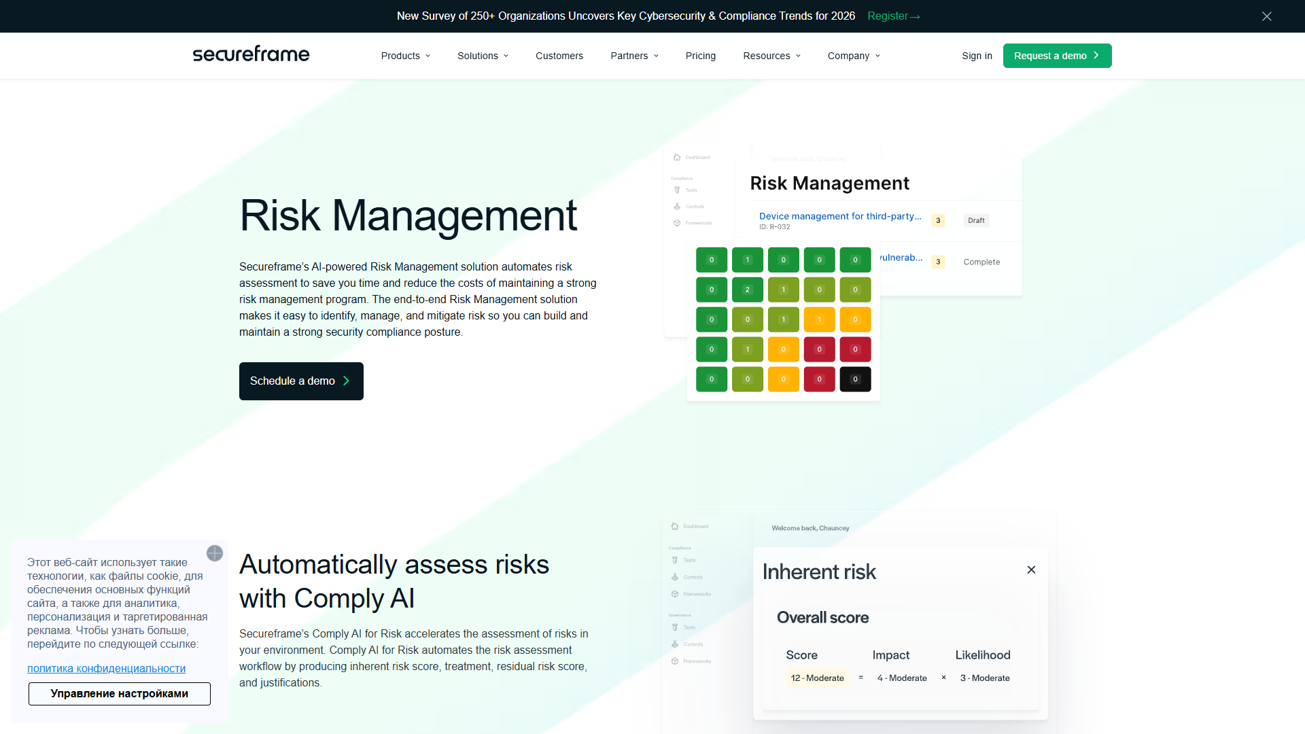Click the Register link in banner
The width and height of the screenshot is (1305, 734).
click(893, 16)
